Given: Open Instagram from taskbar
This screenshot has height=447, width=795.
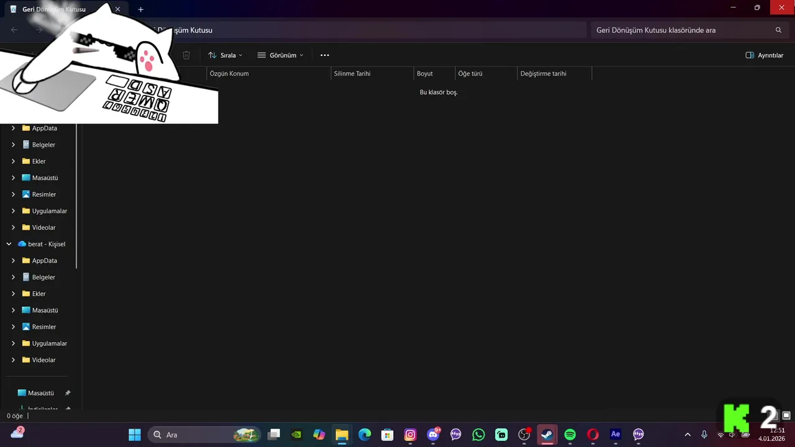Looking at the screenshot, I should 411,435.
